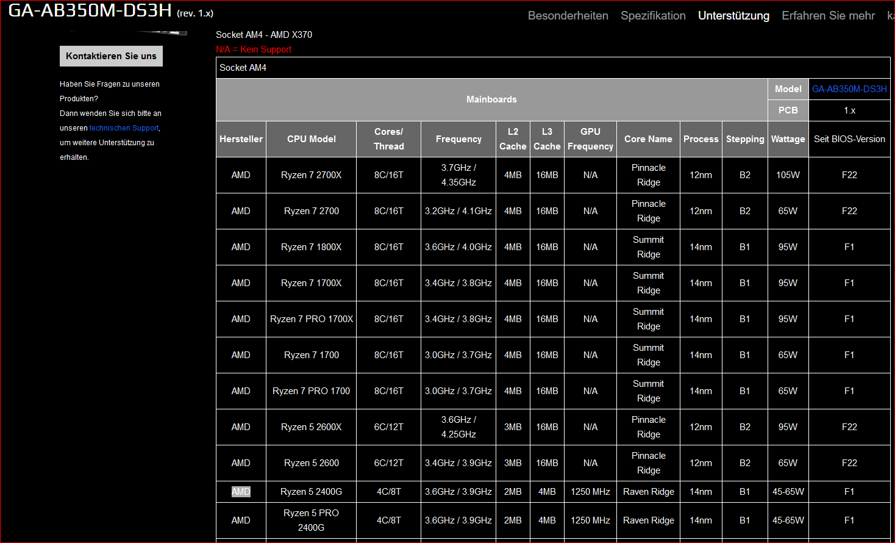Click the Frequency column header
The image size is (895, 543).
point(458,139)
